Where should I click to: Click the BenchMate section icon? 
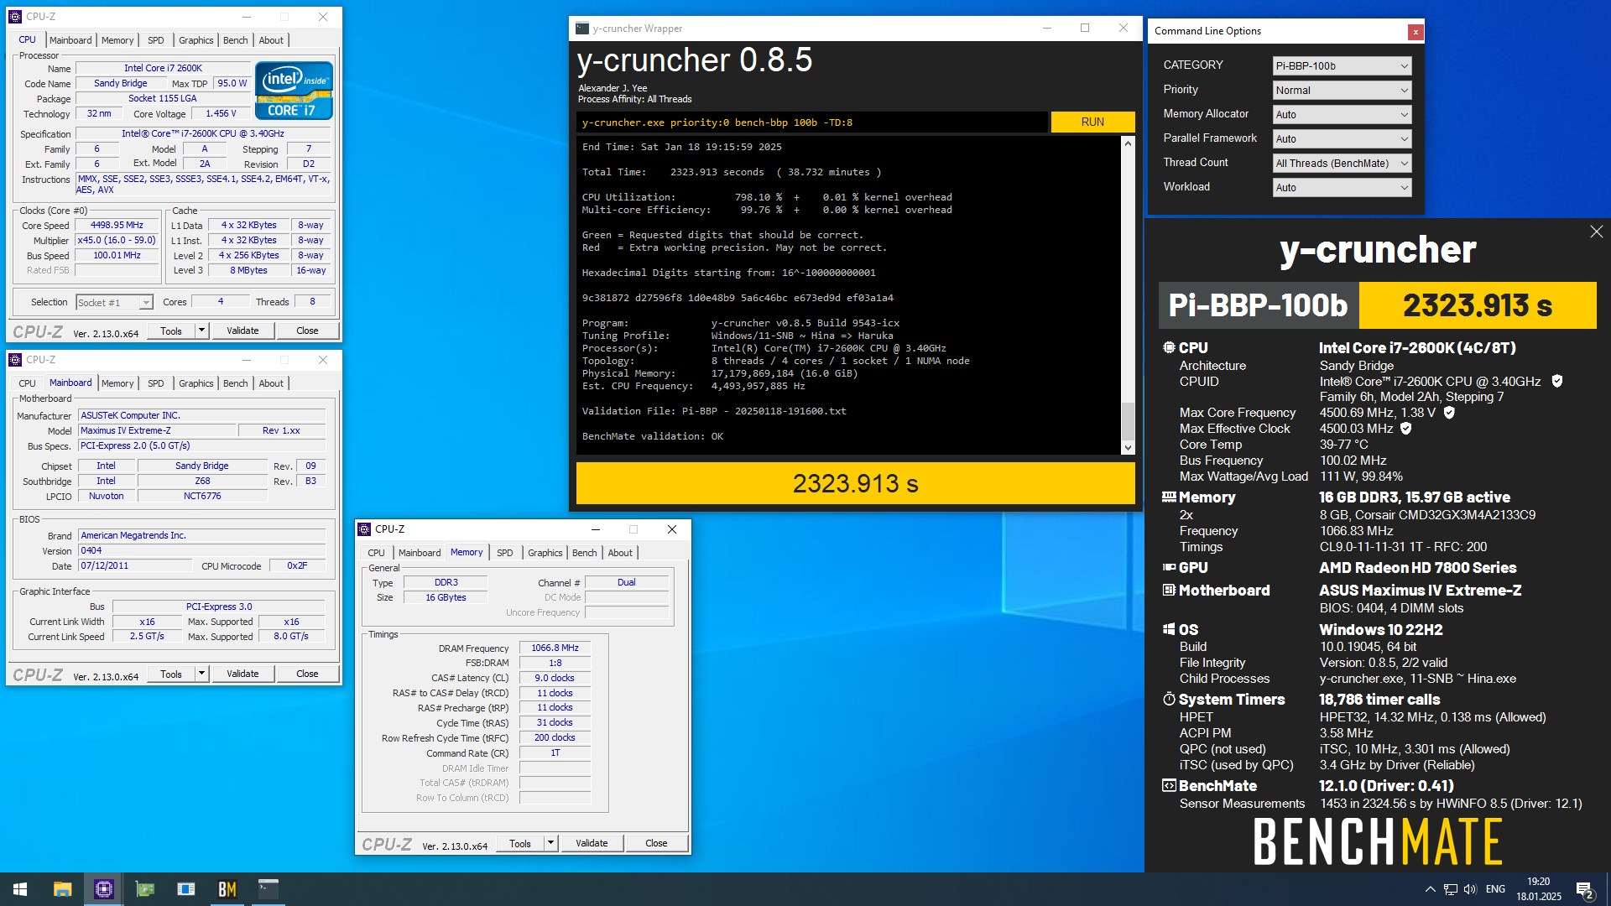point(1169,785)
